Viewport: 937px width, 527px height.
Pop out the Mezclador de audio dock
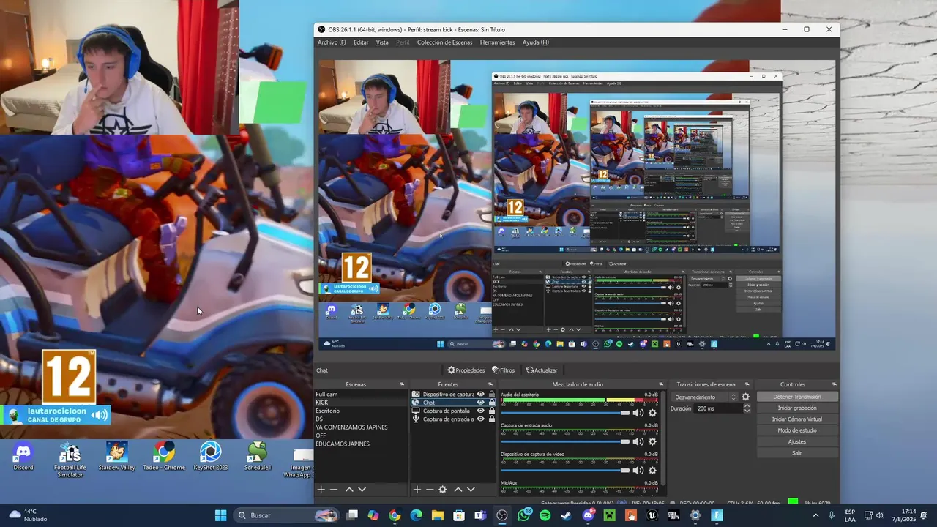point(661,384)
